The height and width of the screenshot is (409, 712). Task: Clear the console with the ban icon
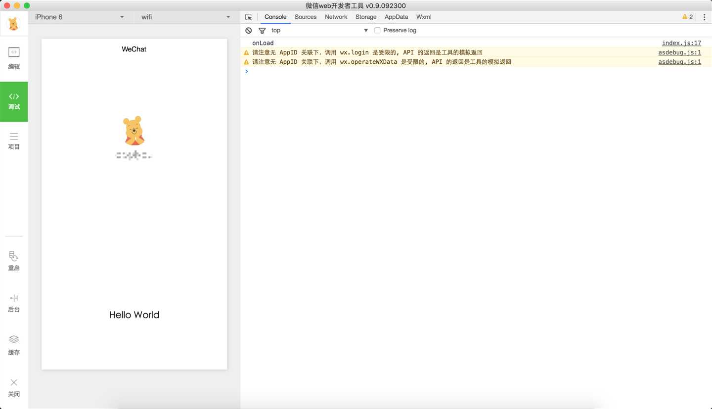pos(249,30)
